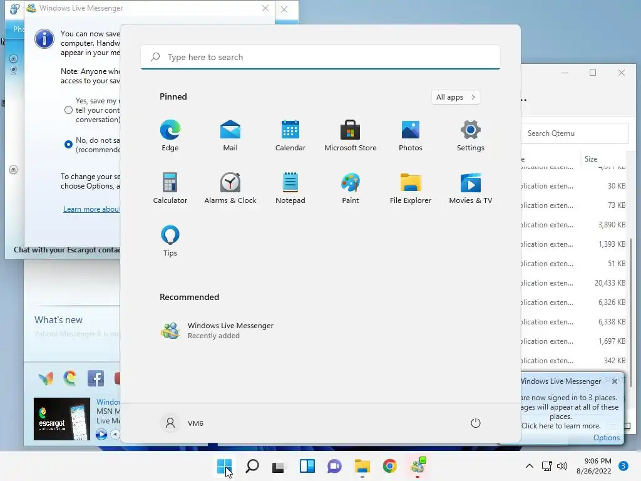This screenshot has width=641, height=481.
Task: Open File Explorer on taskbar
Action: pos(362,466)
